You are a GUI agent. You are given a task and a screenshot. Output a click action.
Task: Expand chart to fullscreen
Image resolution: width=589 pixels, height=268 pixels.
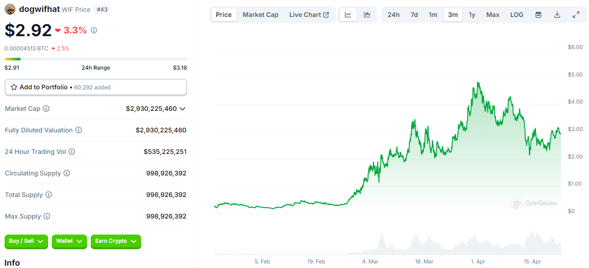(x=576, y=15)
